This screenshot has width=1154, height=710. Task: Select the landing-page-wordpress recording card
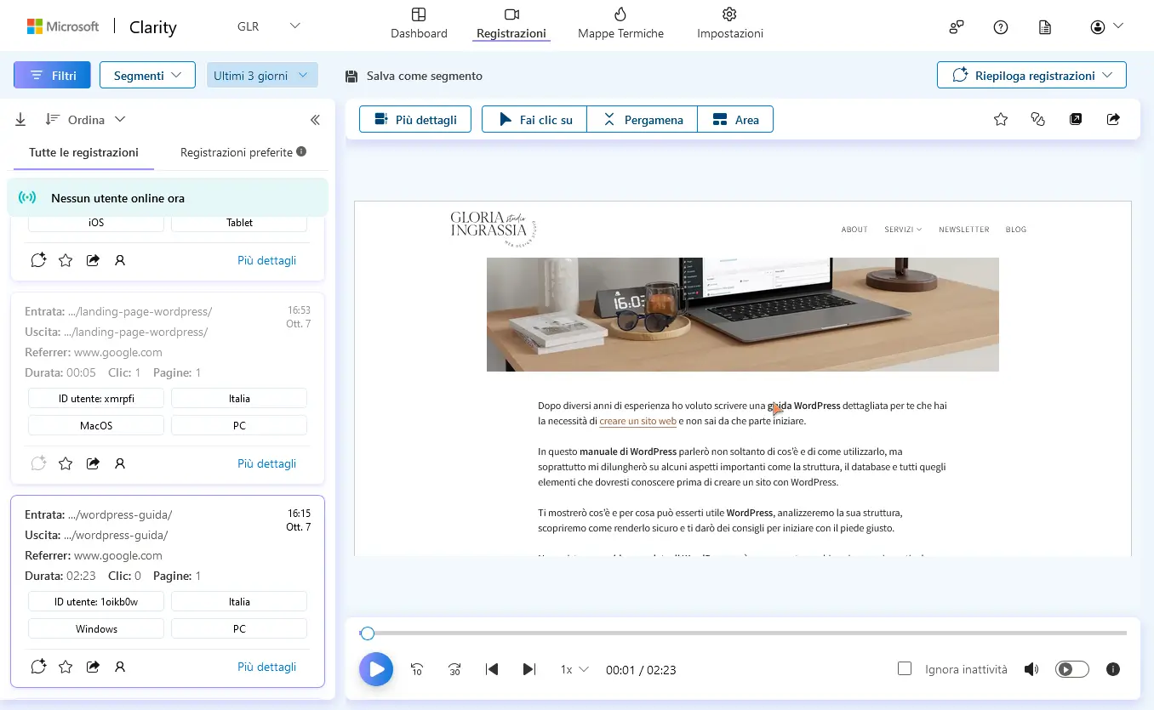(168, 389)
